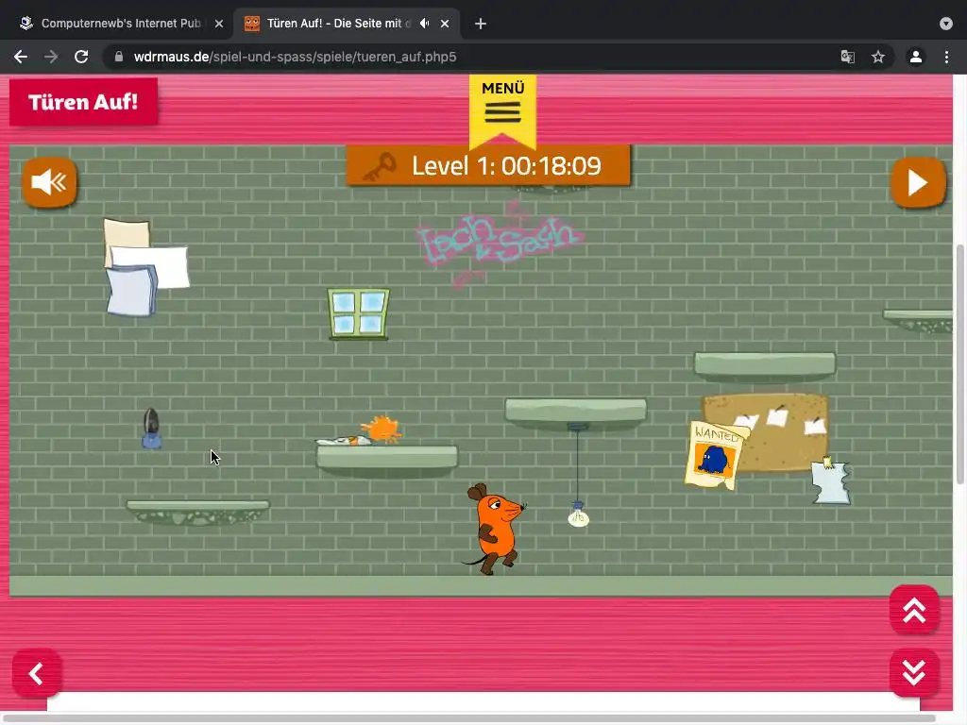
Task: Click the address bar URL
Action: (x=295, y=57)
